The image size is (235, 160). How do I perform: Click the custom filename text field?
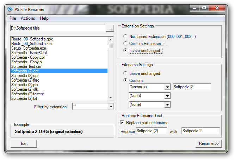(192, 87)
